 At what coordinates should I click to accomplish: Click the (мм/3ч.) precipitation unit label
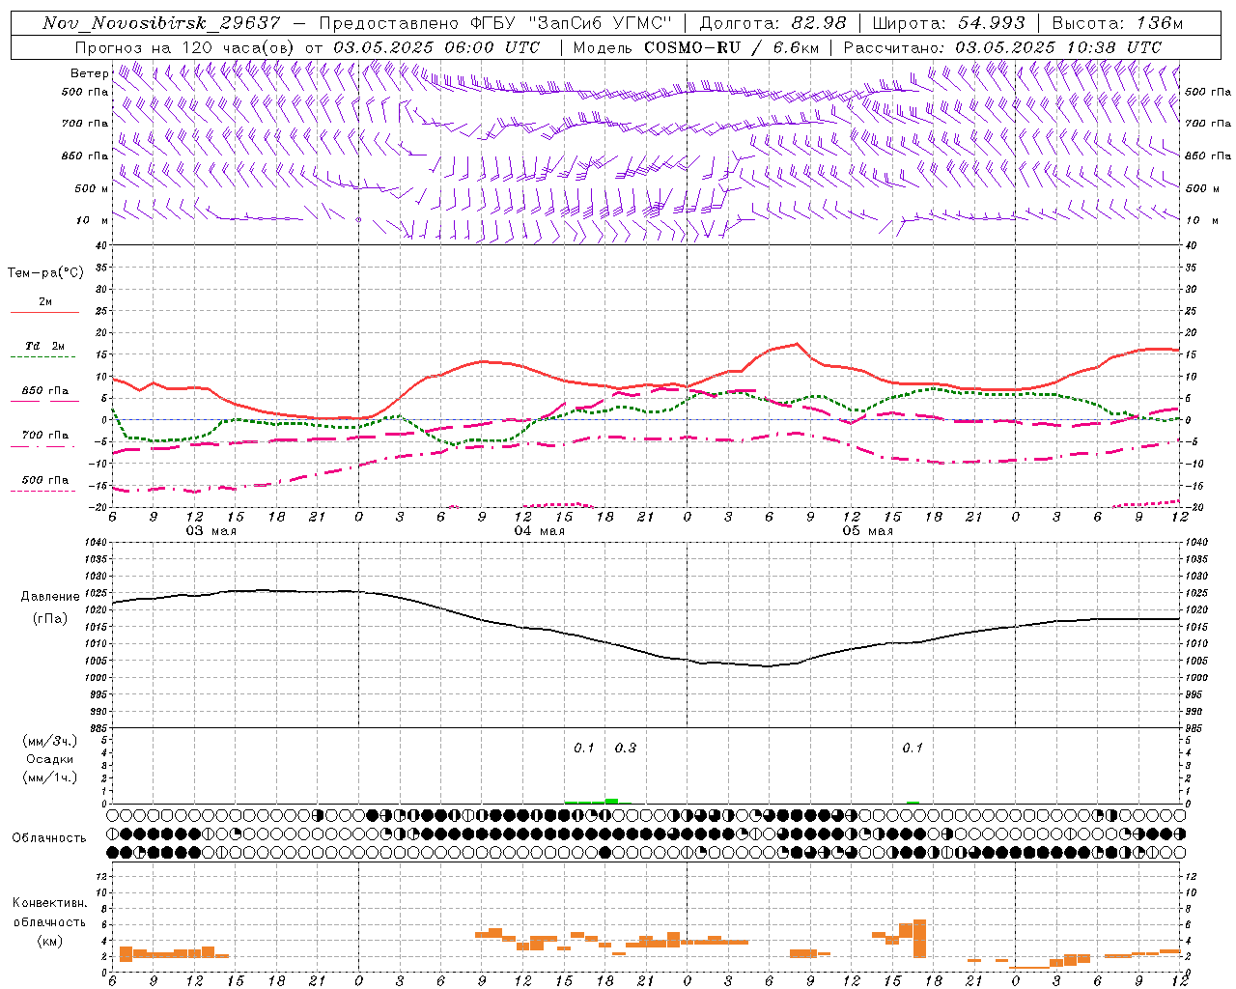pyautogui.click(x=49, y=741)
